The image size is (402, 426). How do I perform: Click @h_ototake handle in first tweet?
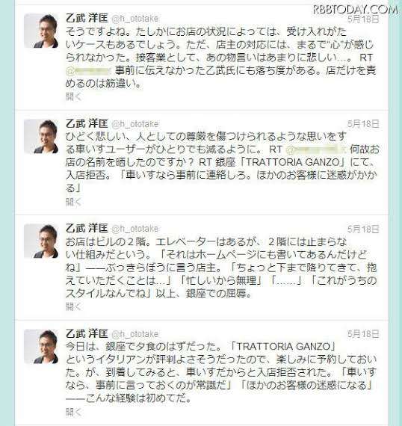click(x=135, y=19)
